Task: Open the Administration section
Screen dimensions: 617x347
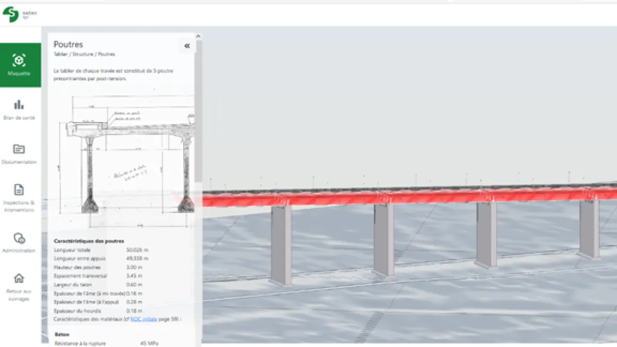Action: [19, 242]
